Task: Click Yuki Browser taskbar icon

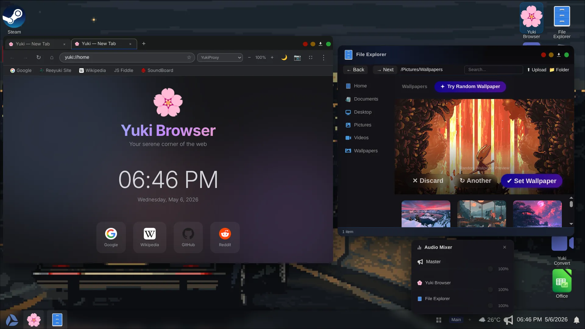Action: click(x=34, y=320)
